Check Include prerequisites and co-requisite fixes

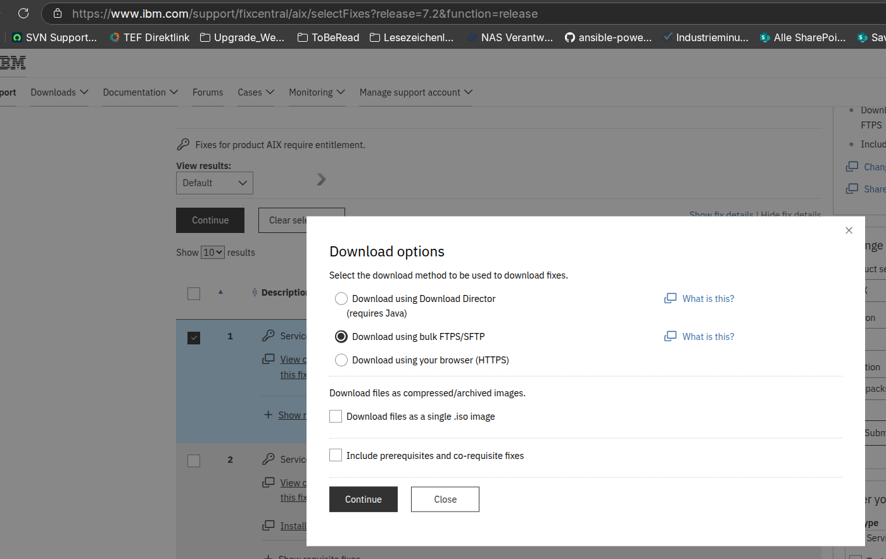pyautogui.click(x=336, y=455)
